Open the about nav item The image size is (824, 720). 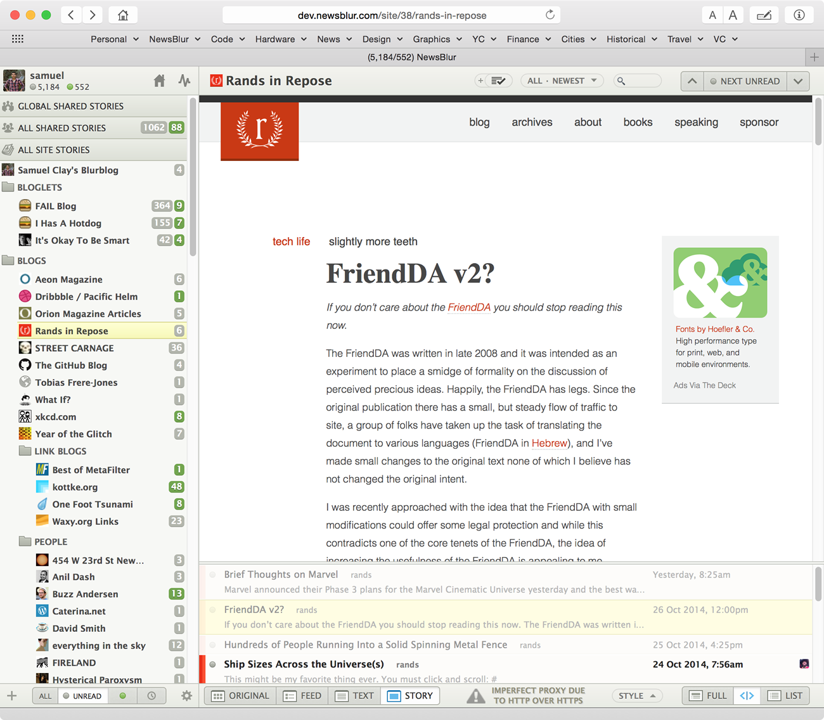pos(588,122)
